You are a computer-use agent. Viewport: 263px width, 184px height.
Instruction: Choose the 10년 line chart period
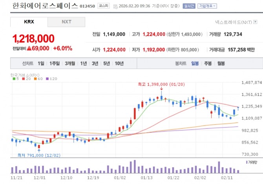tap(119, 63)
